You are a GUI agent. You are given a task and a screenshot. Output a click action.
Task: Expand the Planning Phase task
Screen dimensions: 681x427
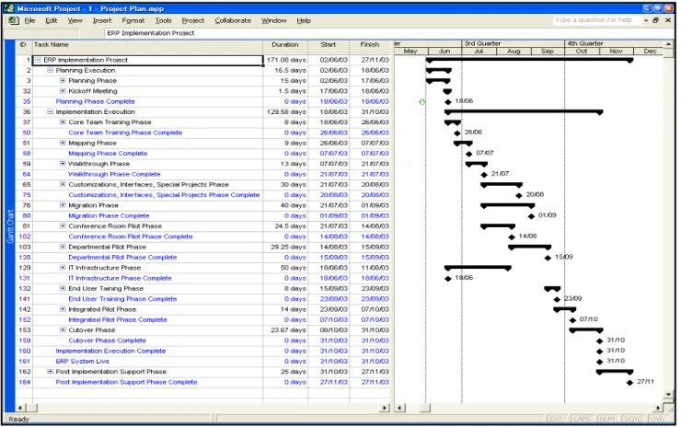(x=63, y=81)
